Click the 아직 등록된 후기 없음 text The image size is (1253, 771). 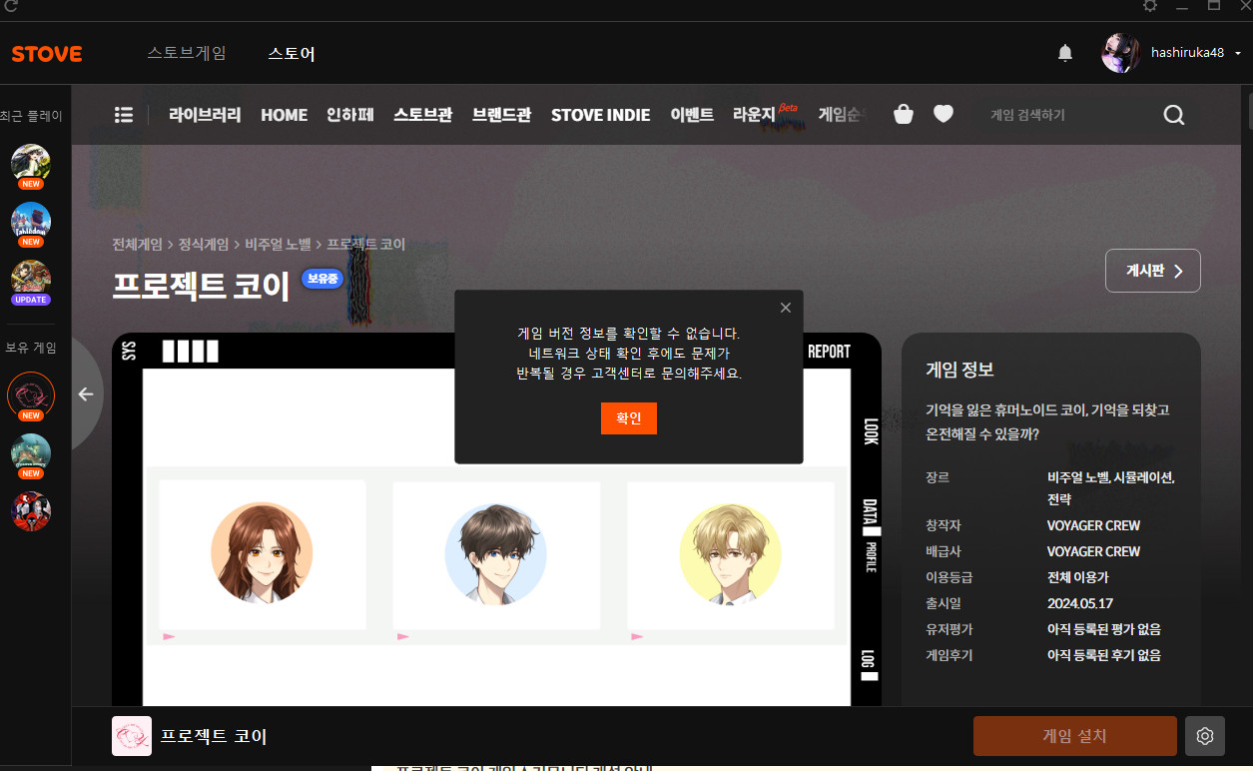[x=1103, y=655]
